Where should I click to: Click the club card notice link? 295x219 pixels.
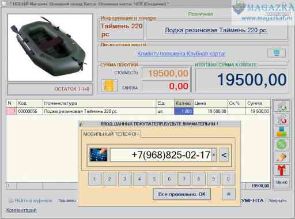tap(181, 54)
